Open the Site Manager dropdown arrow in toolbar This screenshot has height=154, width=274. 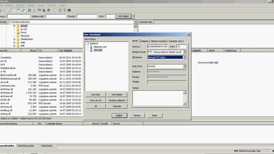point(3,10)
